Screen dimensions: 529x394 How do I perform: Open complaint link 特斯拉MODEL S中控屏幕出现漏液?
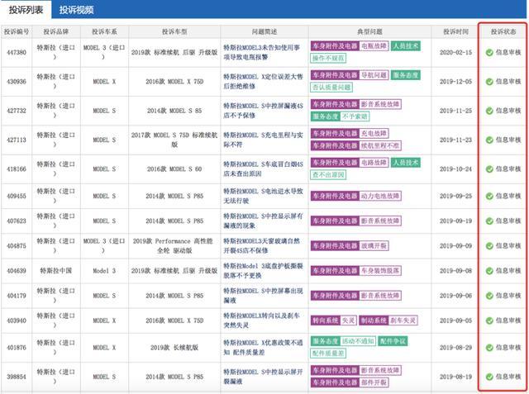tap(263, 296)
